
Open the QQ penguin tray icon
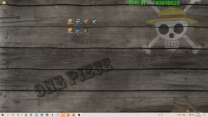pyautogui.click(x=190, y=115)
